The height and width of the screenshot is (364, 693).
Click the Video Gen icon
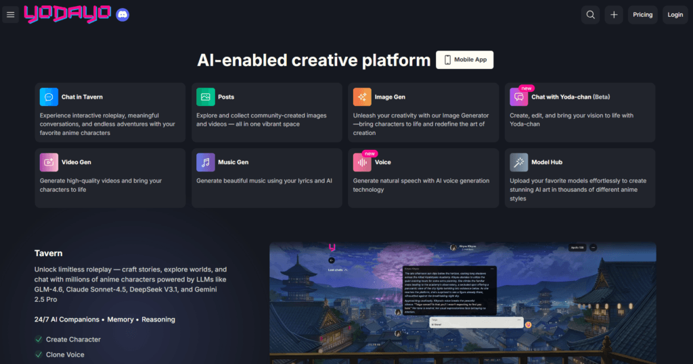(49, 162)
